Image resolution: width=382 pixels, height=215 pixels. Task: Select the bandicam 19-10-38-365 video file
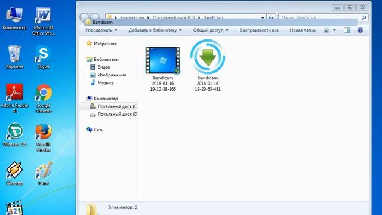pyautogui.click(x=163, y=69)
